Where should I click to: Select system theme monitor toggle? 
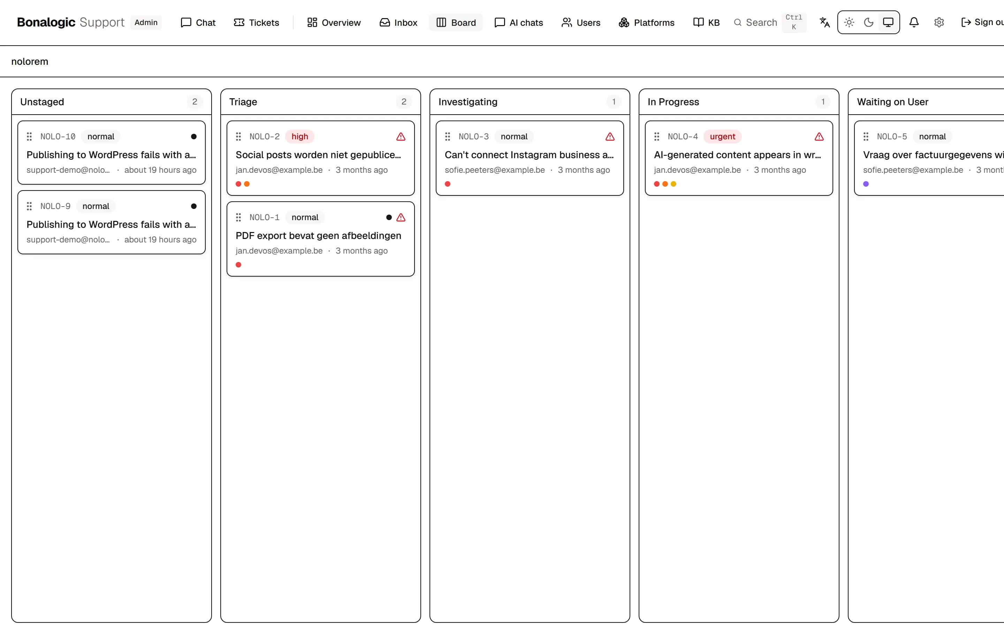888,22
